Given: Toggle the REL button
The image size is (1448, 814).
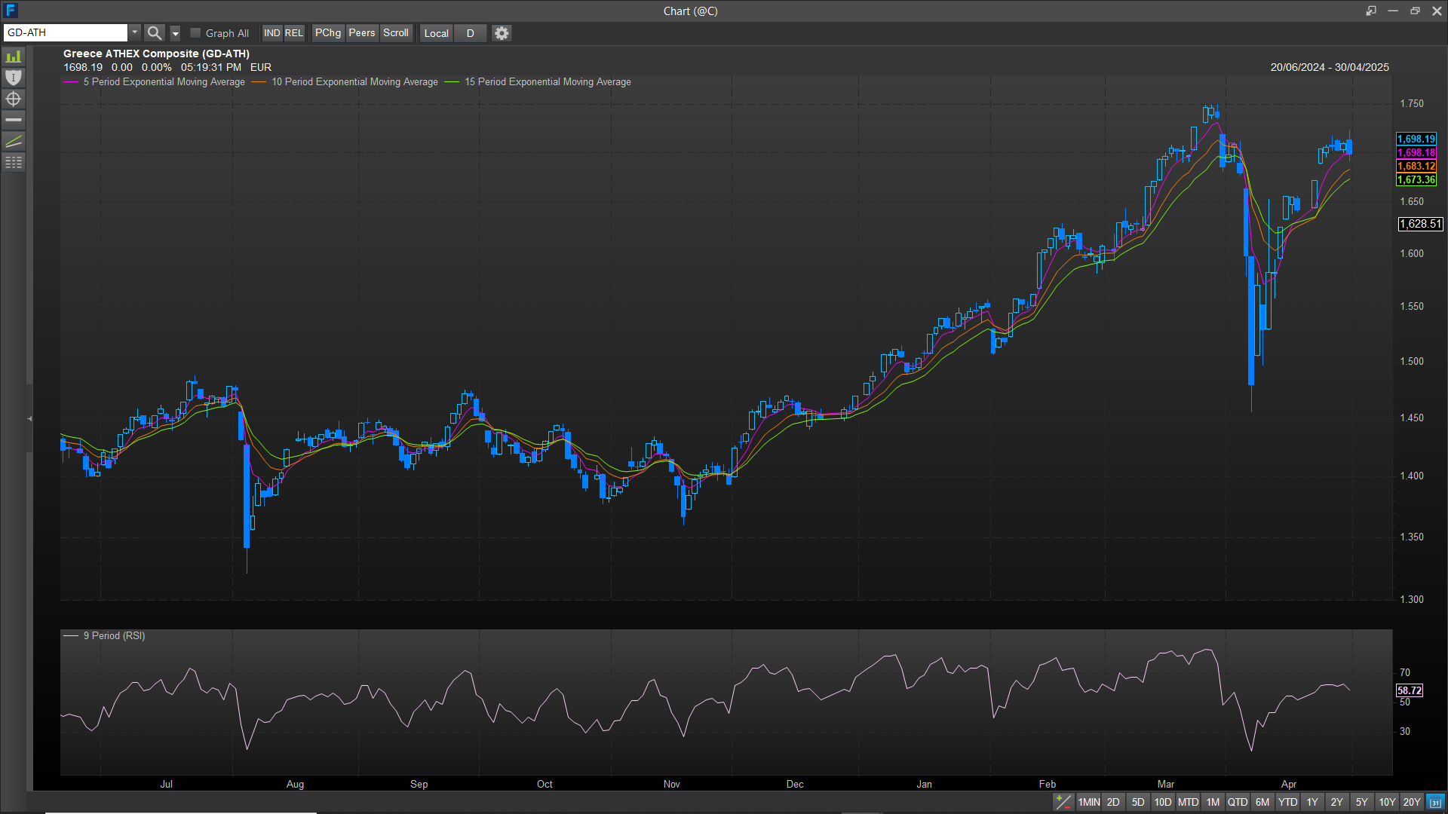Looking at the screenshot, I should 293,33.
